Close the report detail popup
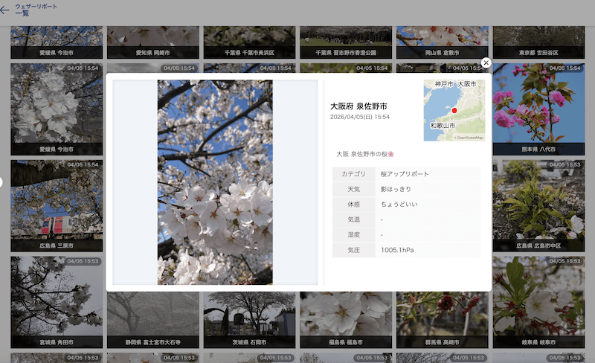The image size is (595, 363). [486, 63]
